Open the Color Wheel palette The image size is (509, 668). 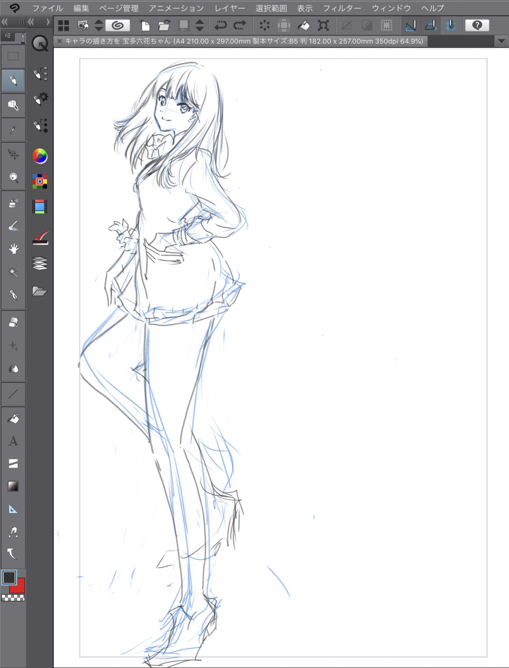click(40, 156)
